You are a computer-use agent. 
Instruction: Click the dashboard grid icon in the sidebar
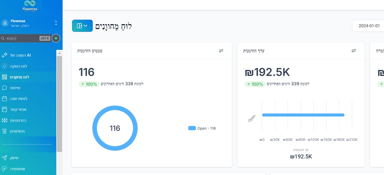click(x=4, y=77)
